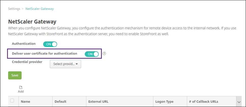Sort by Default column header
The height and width of the screenshot is (107, 246).
pyautogui.click(x=60, y=102)
